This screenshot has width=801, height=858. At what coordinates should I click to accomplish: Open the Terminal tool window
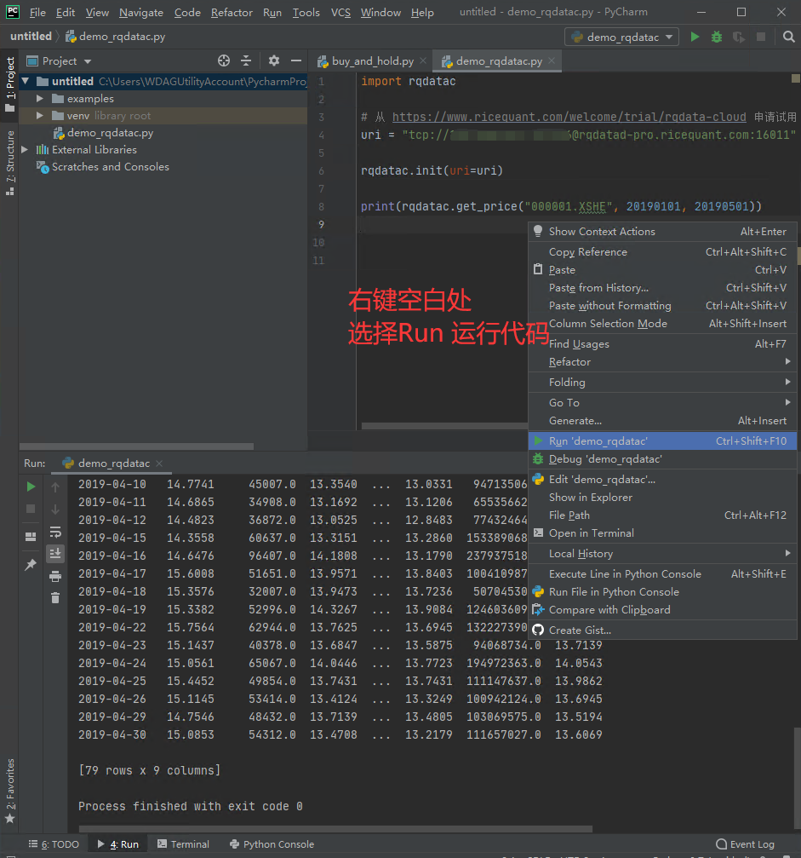click(x=183, y=844)
